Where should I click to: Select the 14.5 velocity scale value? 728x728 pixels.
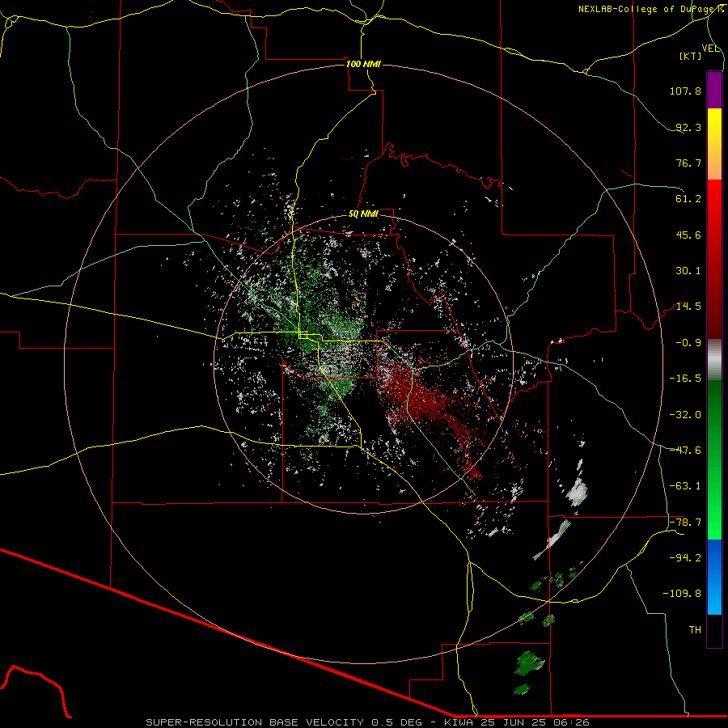688,307
